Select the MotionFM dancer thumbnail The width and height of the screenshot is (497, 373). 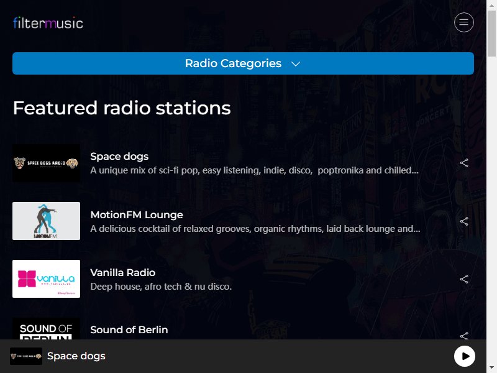[x=46, y=221]
